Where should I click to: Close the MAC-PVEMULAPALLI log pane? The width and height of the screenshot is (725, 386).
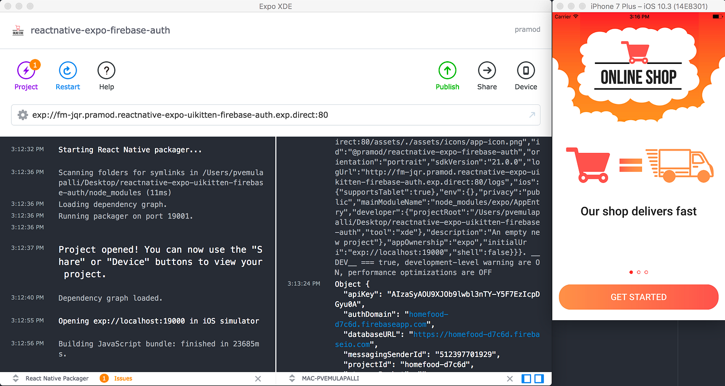click(510, 379)
